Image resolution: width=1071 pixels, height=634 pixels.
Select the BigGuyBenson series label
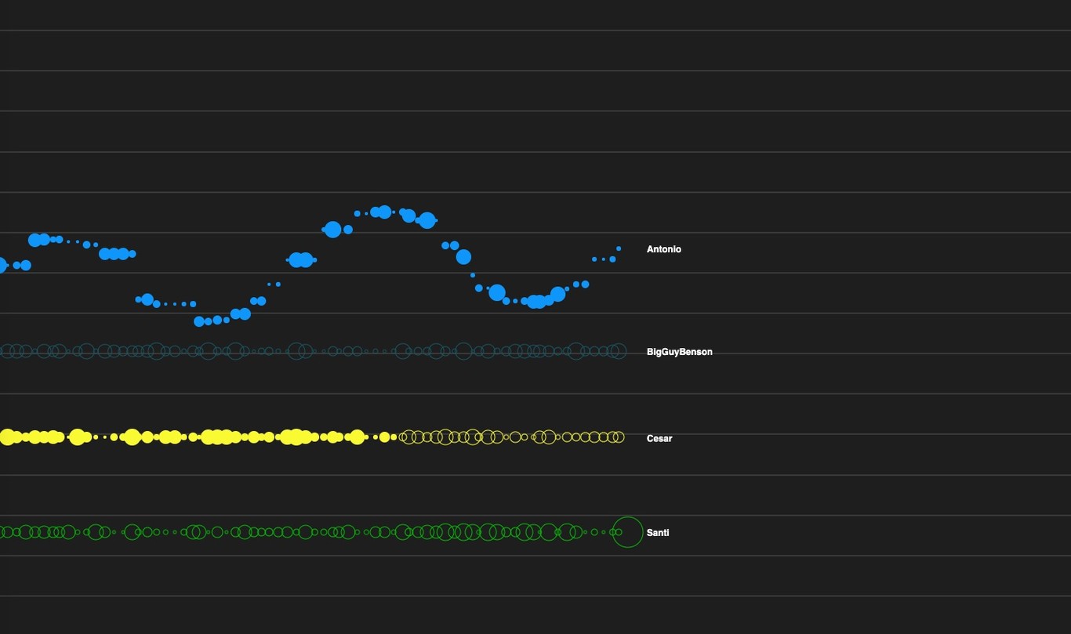point(679,352)
